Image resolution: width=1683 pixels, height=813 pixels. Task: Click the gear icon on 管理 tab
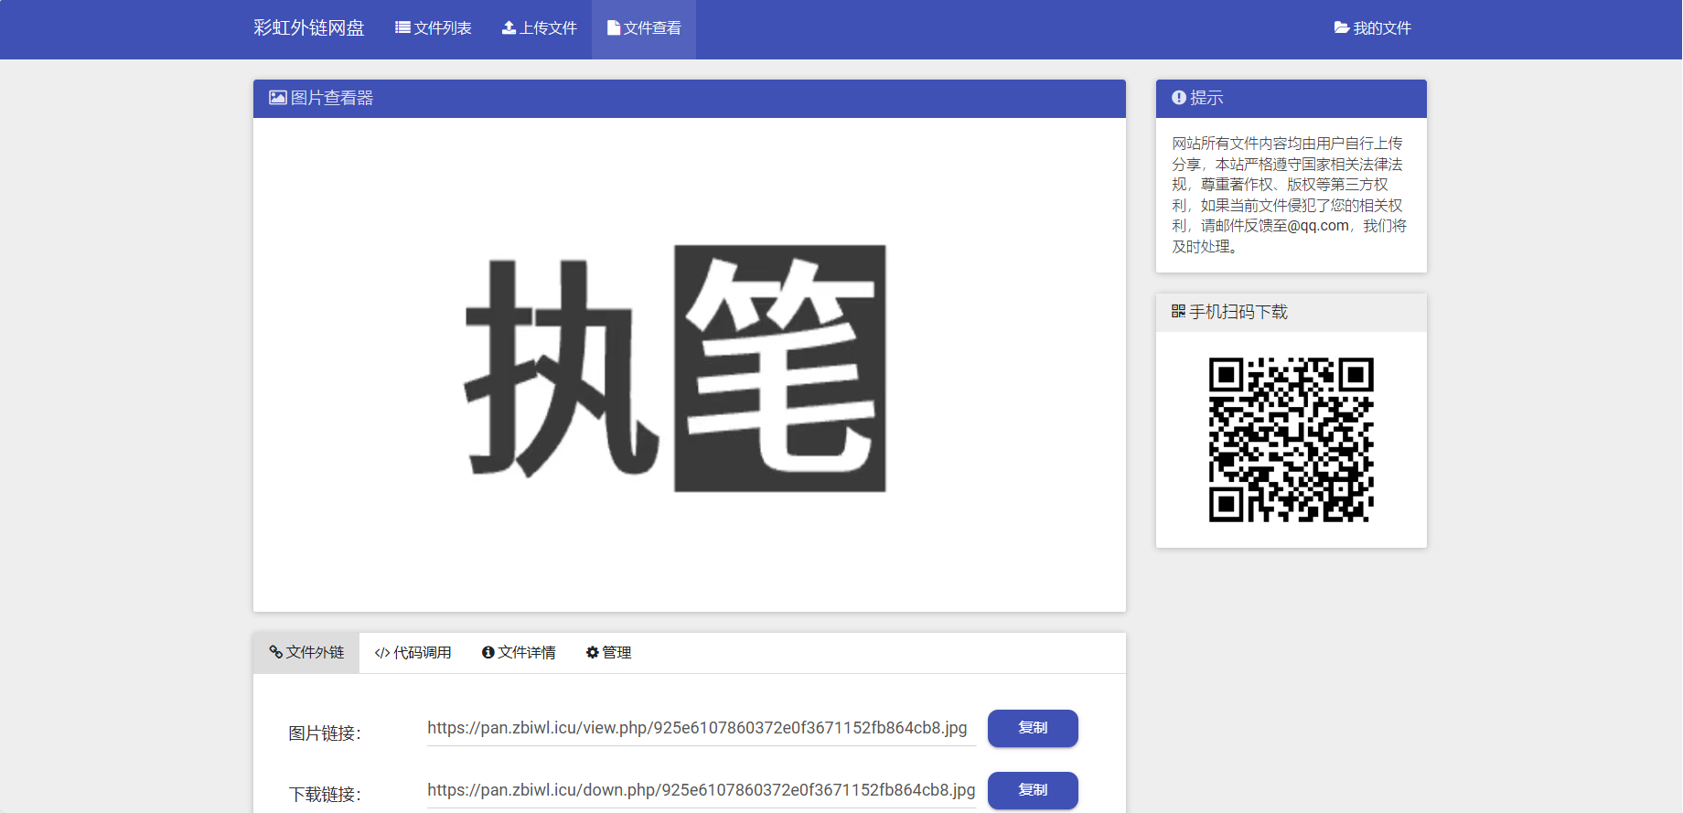coord(593,652)
